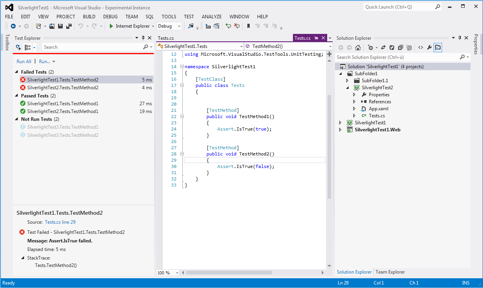
Task: Open the Tests.cs line 29 source link
Action: tap(60, 222)
